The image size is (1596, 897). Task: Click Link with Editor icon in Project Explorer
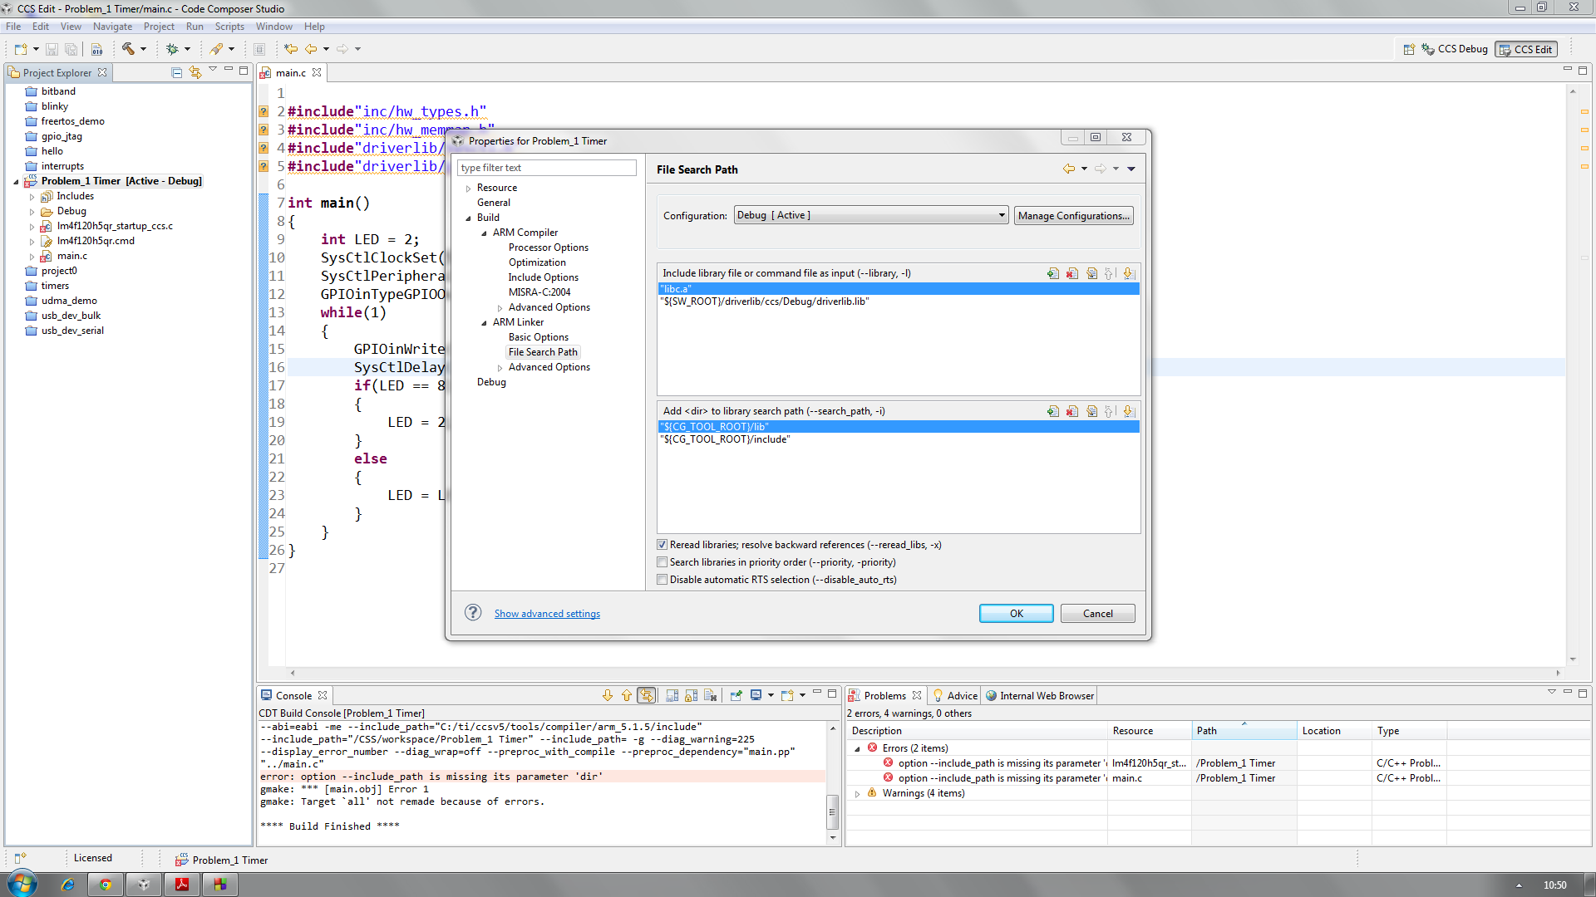[195, 72]
